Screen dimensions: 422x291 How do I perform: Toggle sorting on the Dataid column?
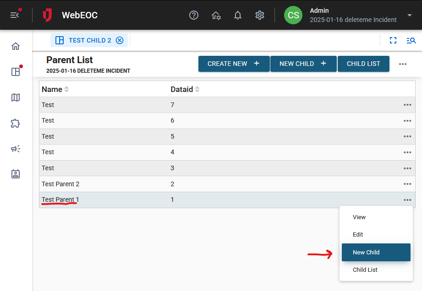tap(197, 89)
